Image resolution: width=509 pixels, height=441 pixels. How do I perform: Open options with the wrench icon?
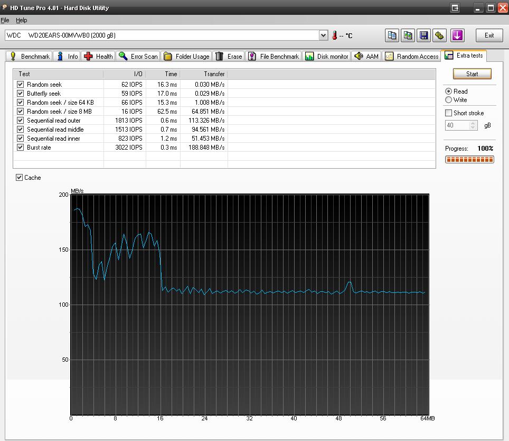coord(439,35)
